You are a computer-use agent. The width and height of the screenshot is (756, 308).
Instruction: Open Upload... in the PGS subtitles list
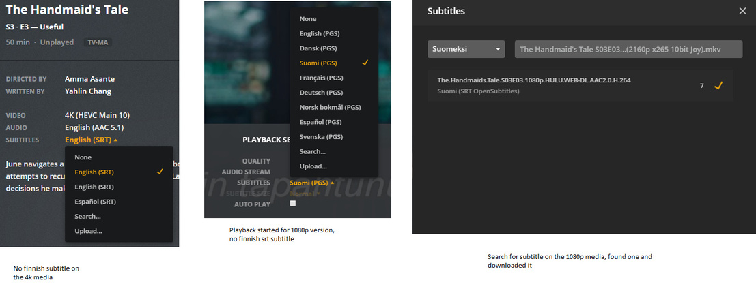[x=334, y=166]
